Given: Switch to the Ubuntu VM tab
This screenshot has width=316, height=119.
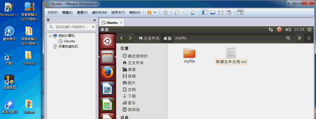Looking at the screenshot, I should pyautogui.click(x=112, y=23).
